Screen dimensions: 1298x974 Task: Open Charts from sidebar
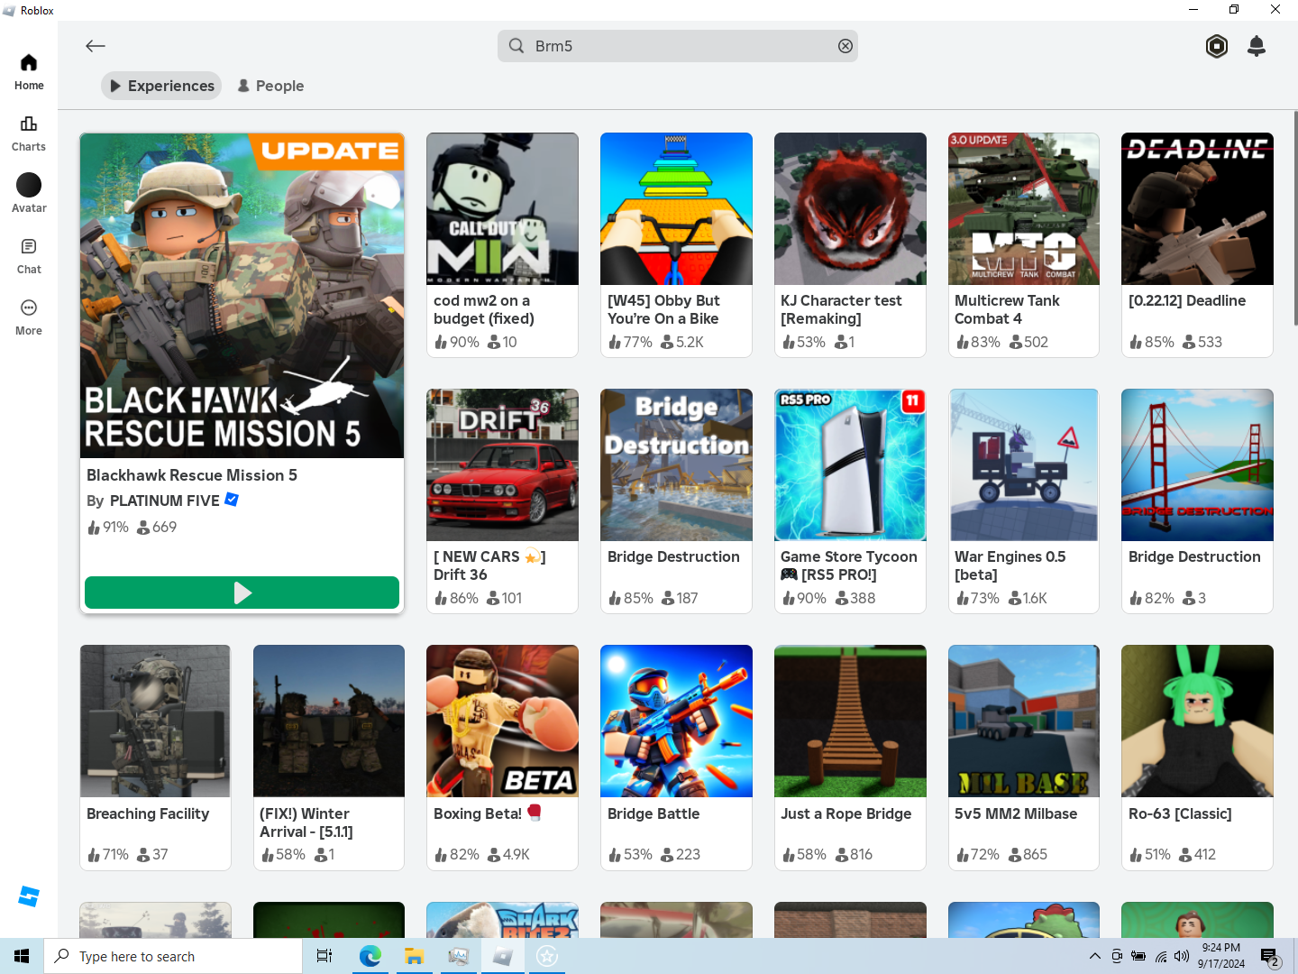[x=29, y=133]
